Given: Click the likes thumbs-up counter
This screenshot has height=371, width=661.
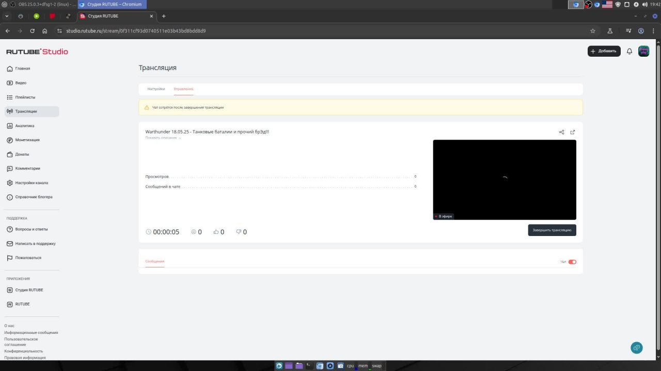Looking at the screenshot, I should tap(219, 232).
